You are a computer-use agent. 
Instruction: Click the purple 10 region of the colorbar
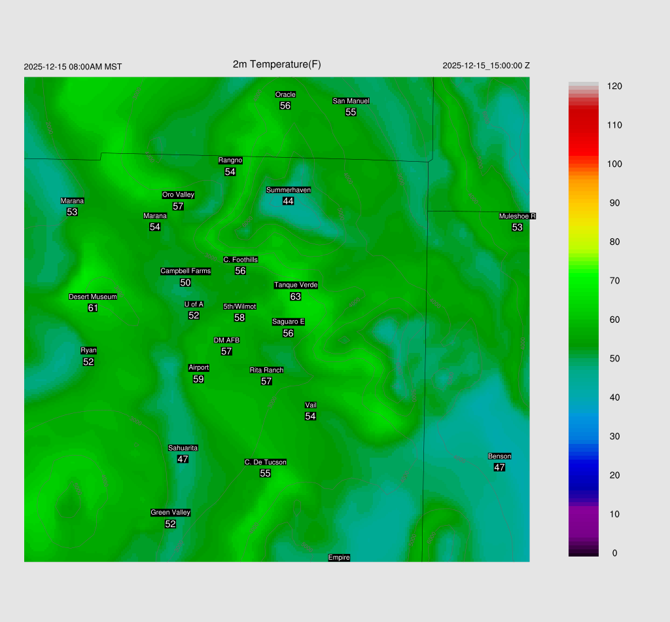[584, 514]
